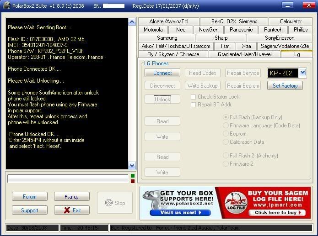The width and height of the screenshot is (318, 236).
Task: Click the 'Click here to buy' banner button
Action: tap(277, 213)
